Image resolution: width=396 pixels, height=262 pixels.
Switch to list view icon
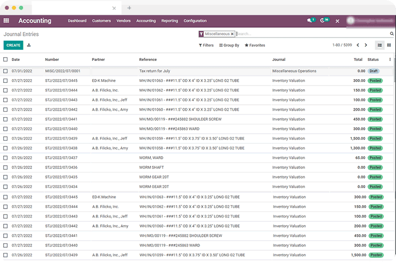(379, 45)
